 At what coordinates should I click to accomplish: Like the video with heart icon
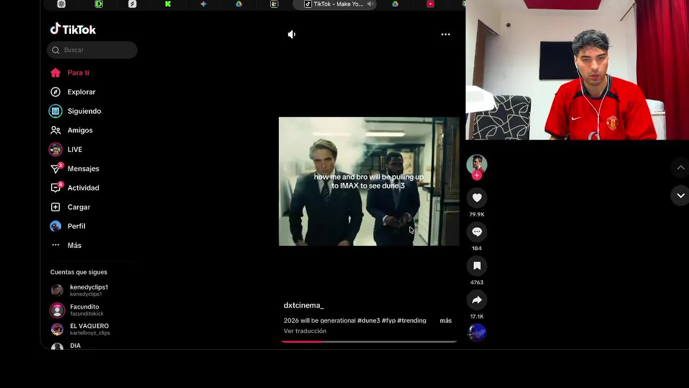477,198
